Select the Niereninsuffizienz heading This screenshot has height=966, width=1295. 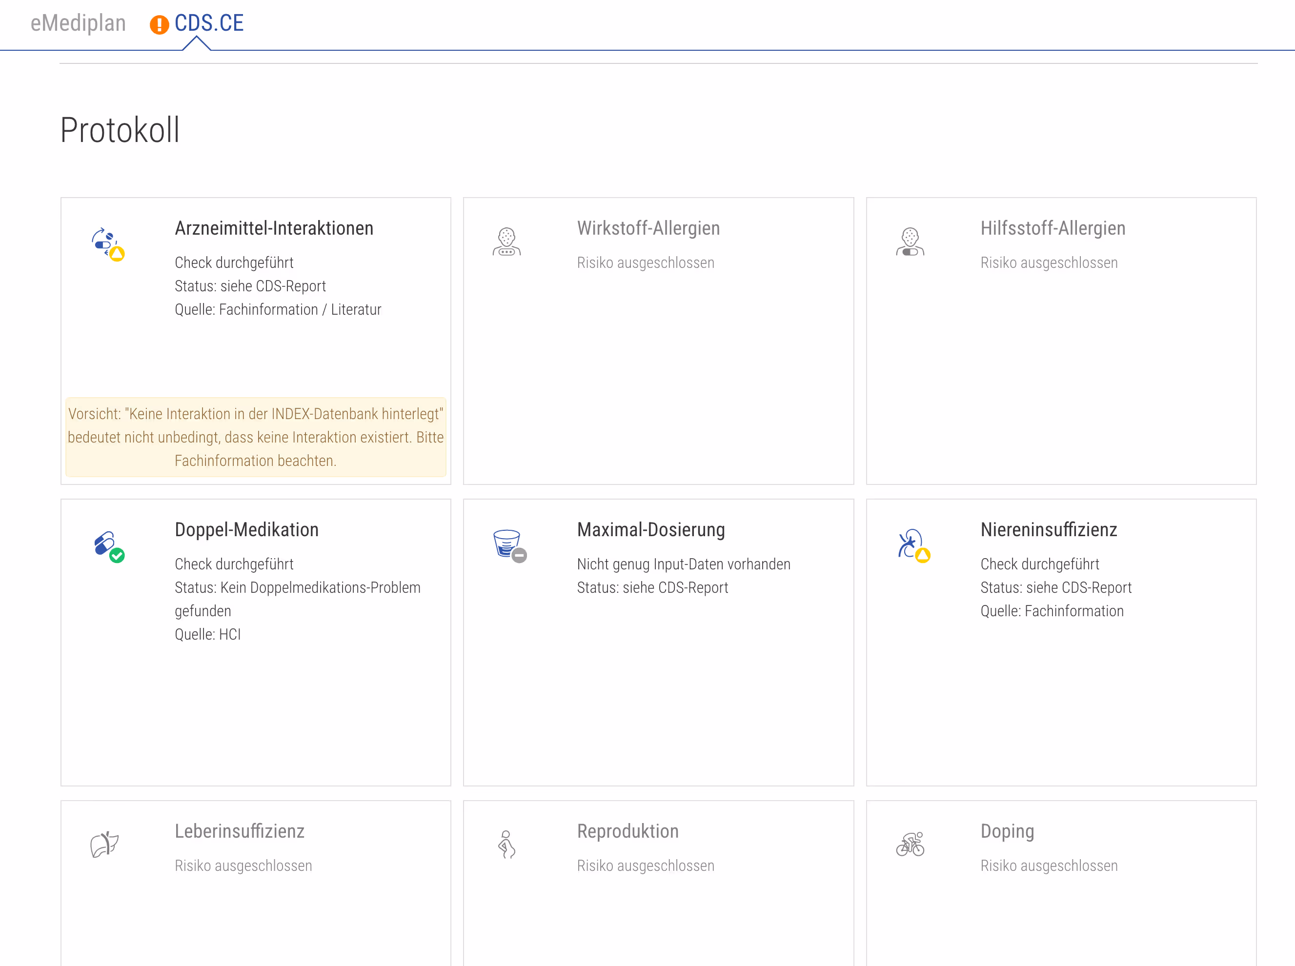click(x=1048, y=530)
